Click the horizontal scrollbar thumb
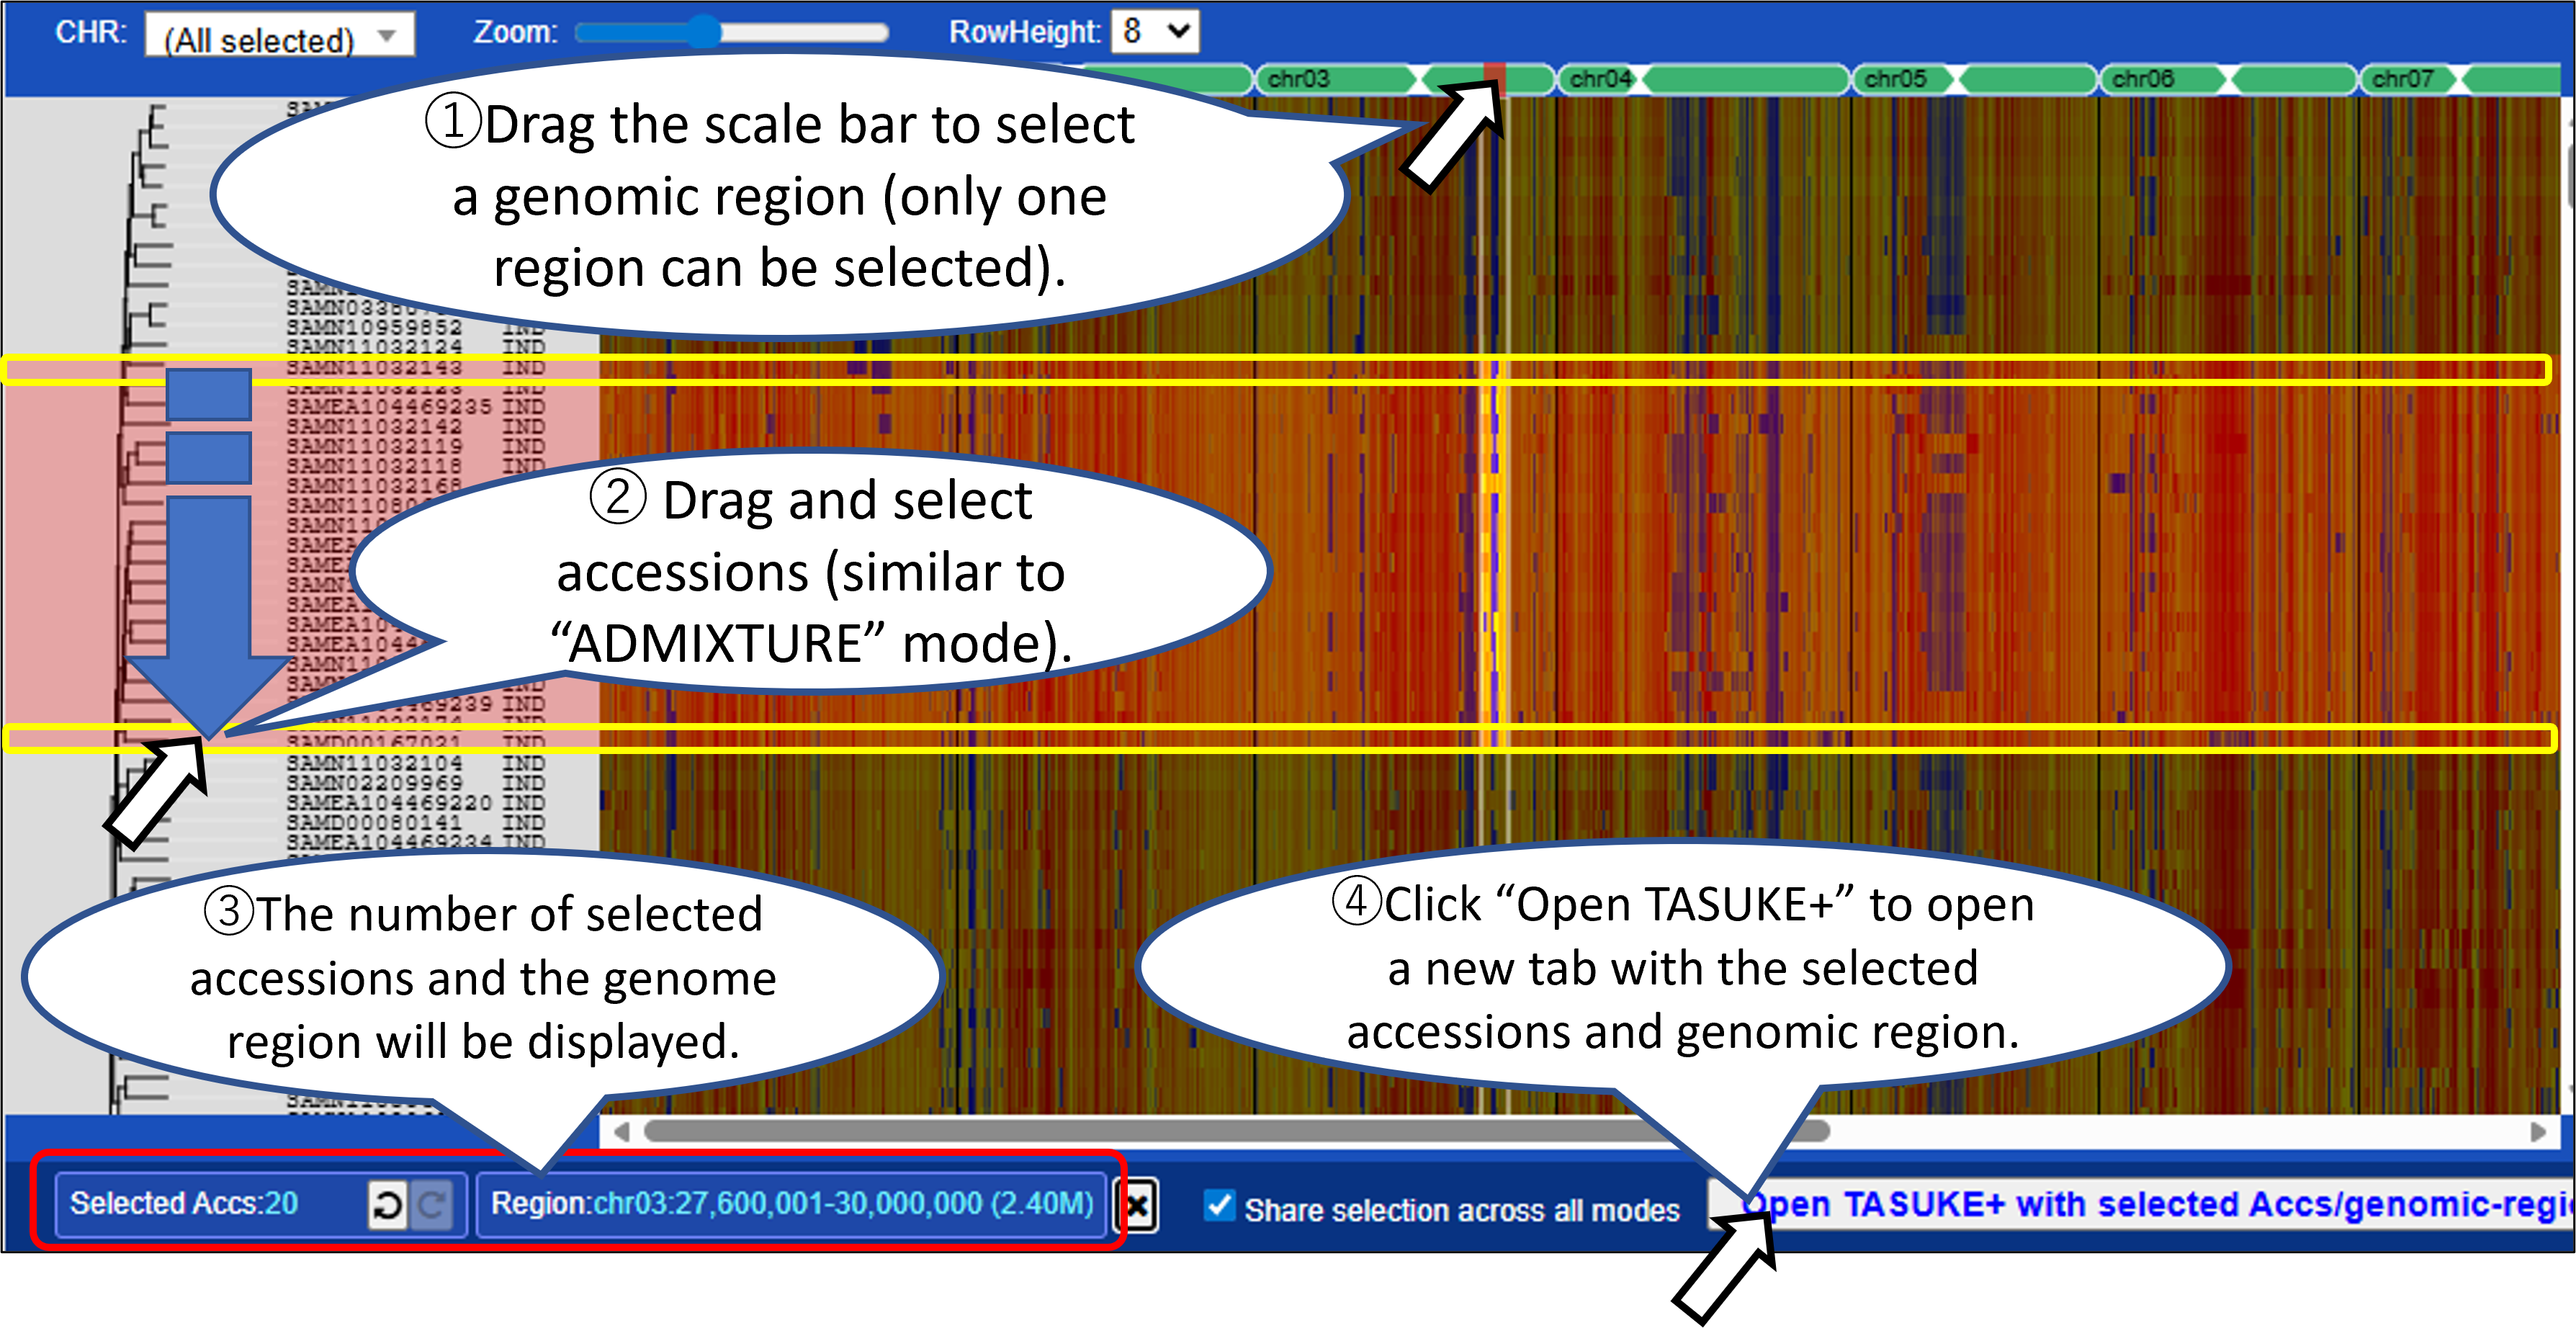Image resolution: width=2576 pixels, height=1328 pixels. (x=1237, y=1132)
